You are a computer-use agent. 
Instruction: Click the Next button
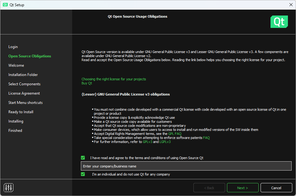[x=243, y=188]
